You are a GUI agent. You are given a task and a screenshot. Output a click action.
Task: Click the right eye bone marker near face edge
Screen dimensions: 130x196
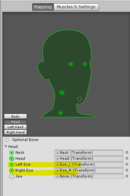[x=85, y=64]
